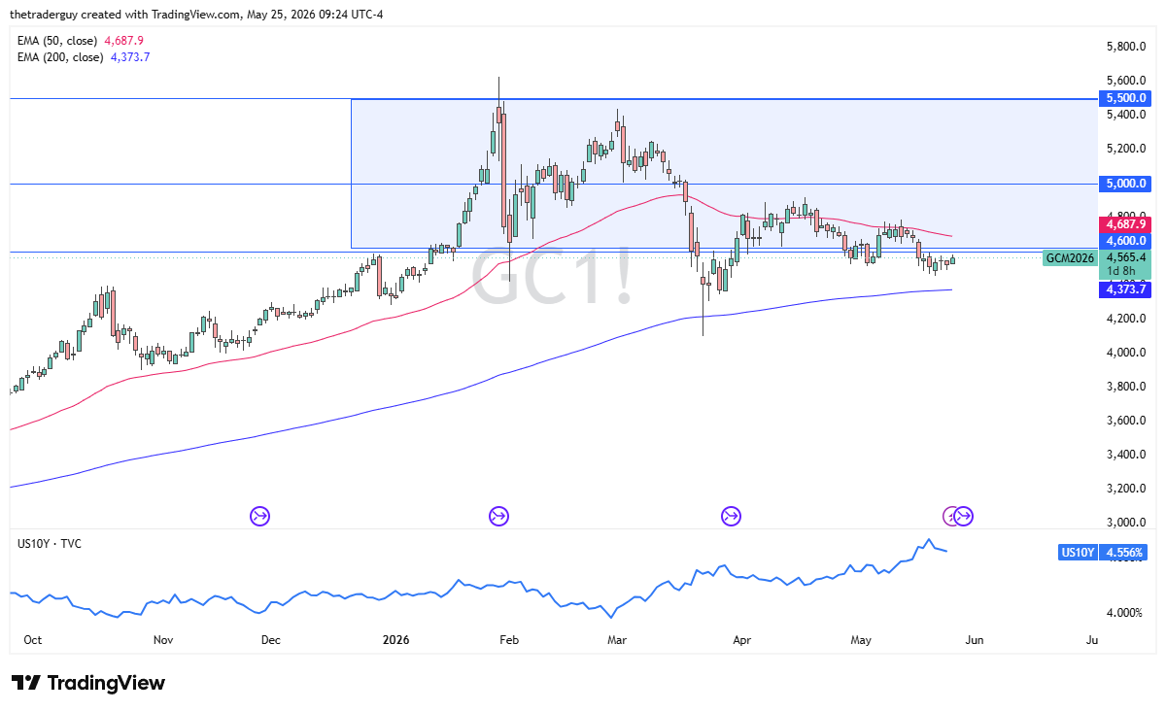Click the 3,200.0 price axis label
The width and height of the screenshot is (1166, 712).
[1127, 489]
